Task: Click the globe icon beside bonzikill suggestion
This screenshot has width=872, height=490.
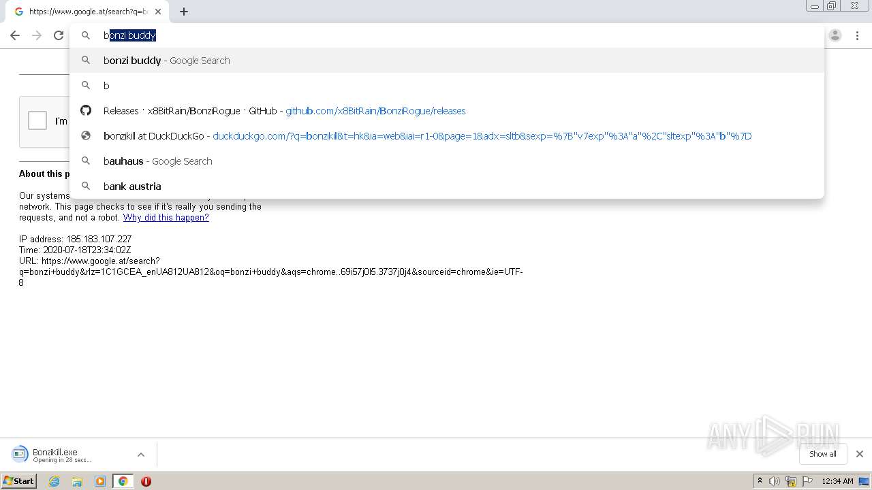Action: click(x=86, y=136)
